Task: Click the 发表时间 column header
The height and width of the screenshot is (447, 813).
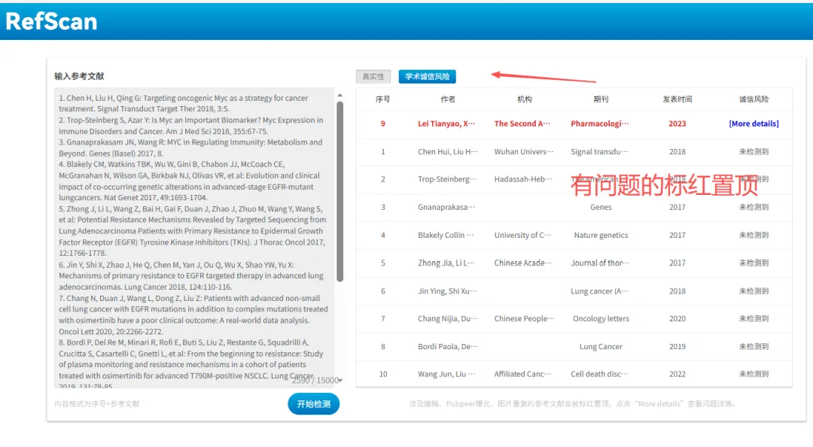Action: pos(677,99)
